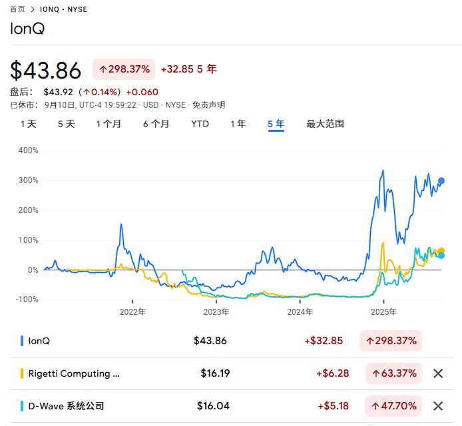Image resolution: width=462 pixels, height=426 pixels.
Task: Select the 6 个月 range tab
Action: click(156, 124)
